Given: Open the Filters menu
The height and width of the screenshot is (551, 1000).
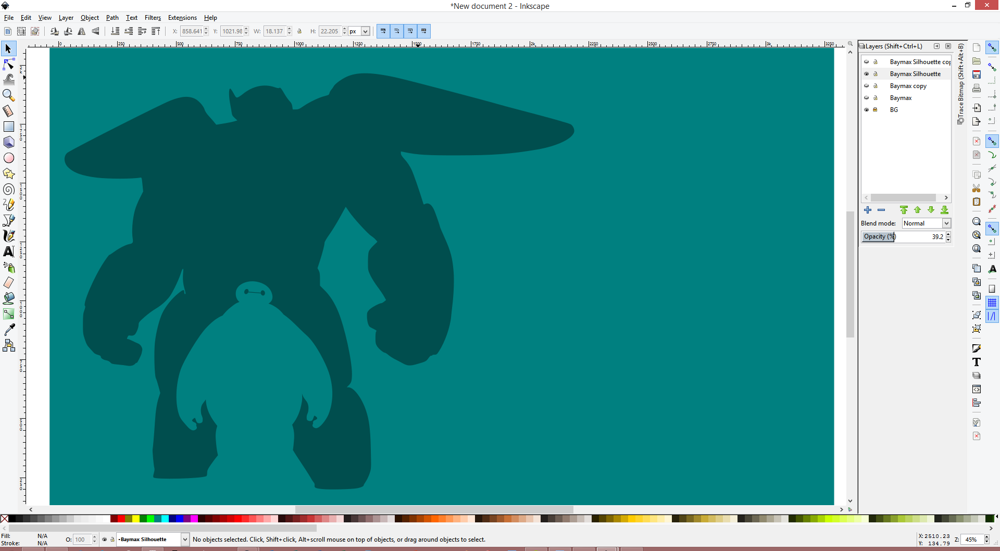Looking at the screenshot, I should coord(153,18).
